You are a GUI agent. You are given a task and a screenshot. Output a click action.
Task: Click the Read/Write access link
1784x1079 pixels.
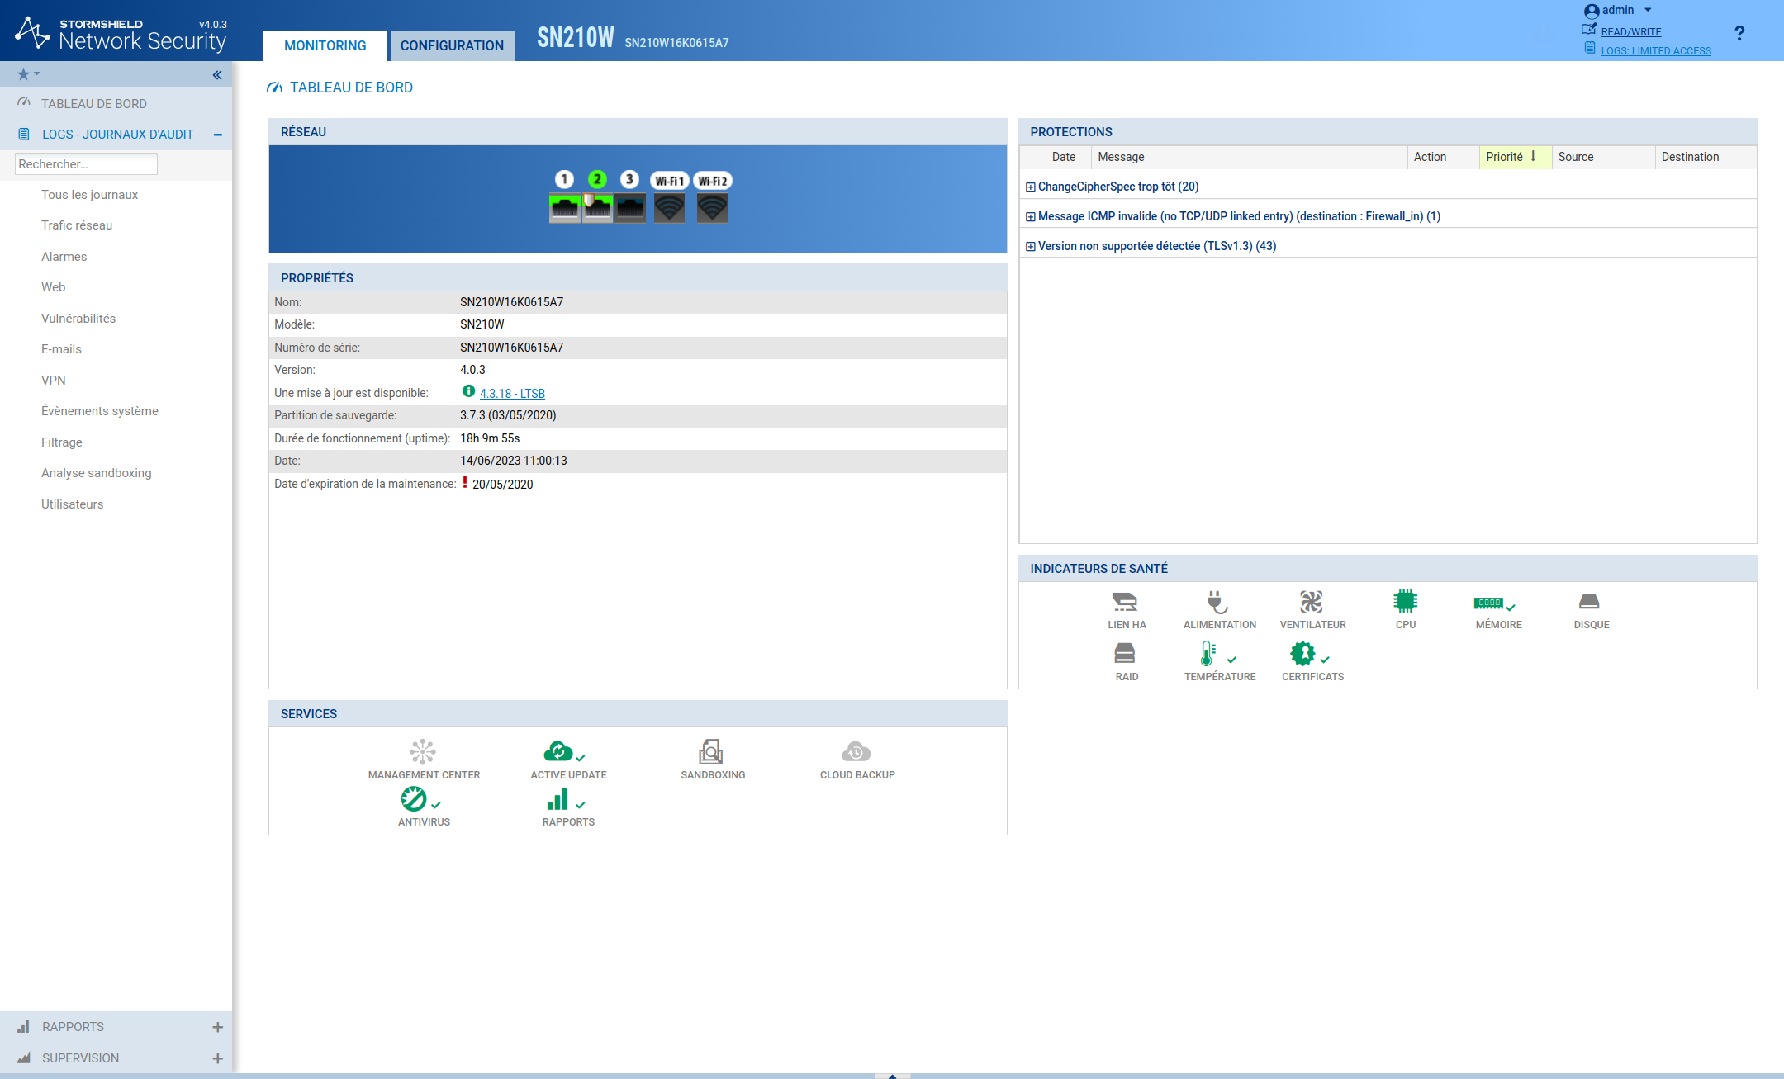click(1630, 32)
